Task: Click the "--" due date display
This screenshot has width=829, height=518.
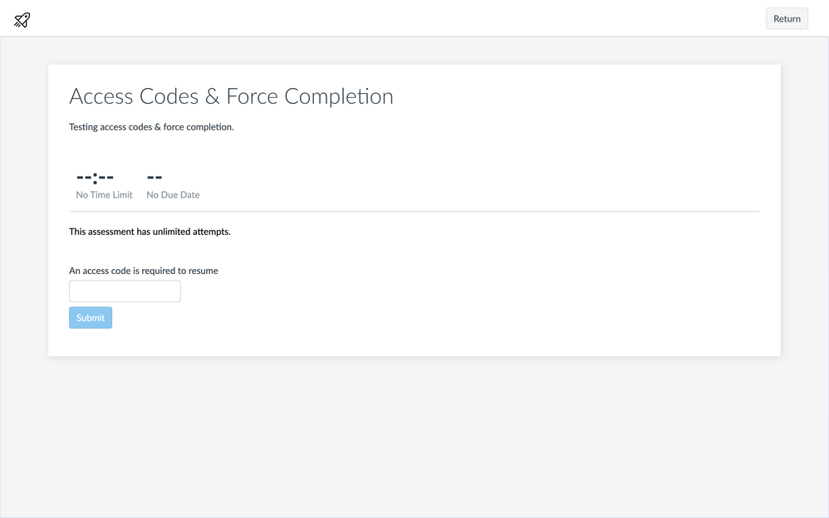Action: point(155,177)
